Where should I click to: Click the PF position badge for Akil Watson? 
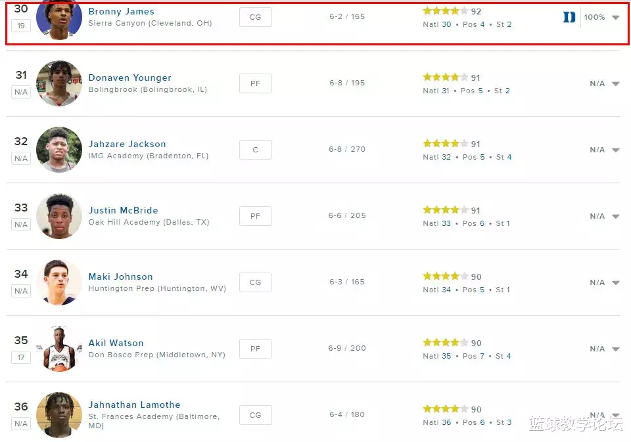pyautogui.click(x=255, y=349)
